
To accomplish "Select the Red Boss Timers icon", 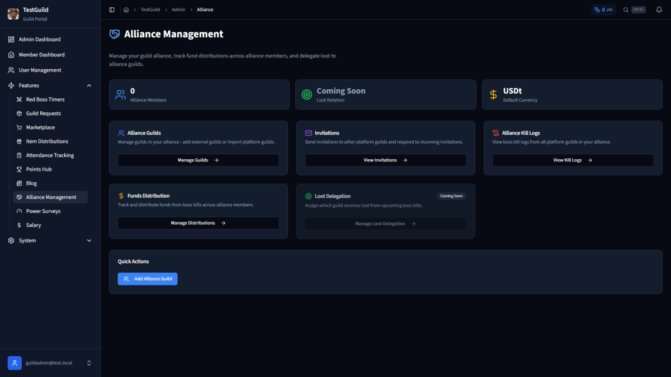I will [20, 99].
